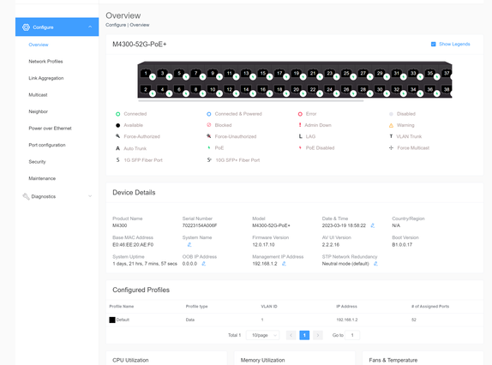Edit the Management IP Address
Screen dimensions: 492x365
pyautogui.click(x=284, y=264)
